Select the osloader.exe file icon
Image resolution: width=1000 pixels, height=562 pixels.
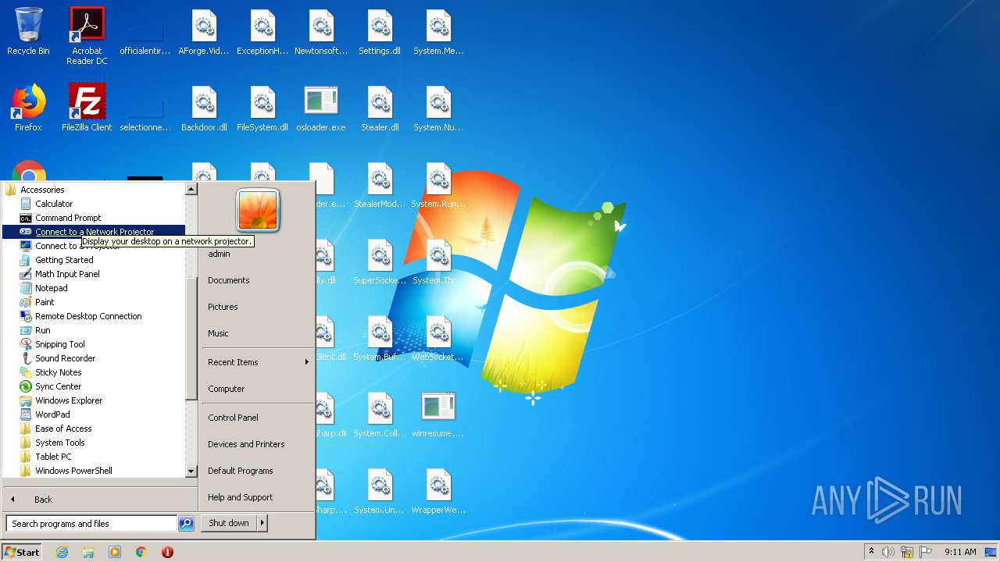click(321, 108)
